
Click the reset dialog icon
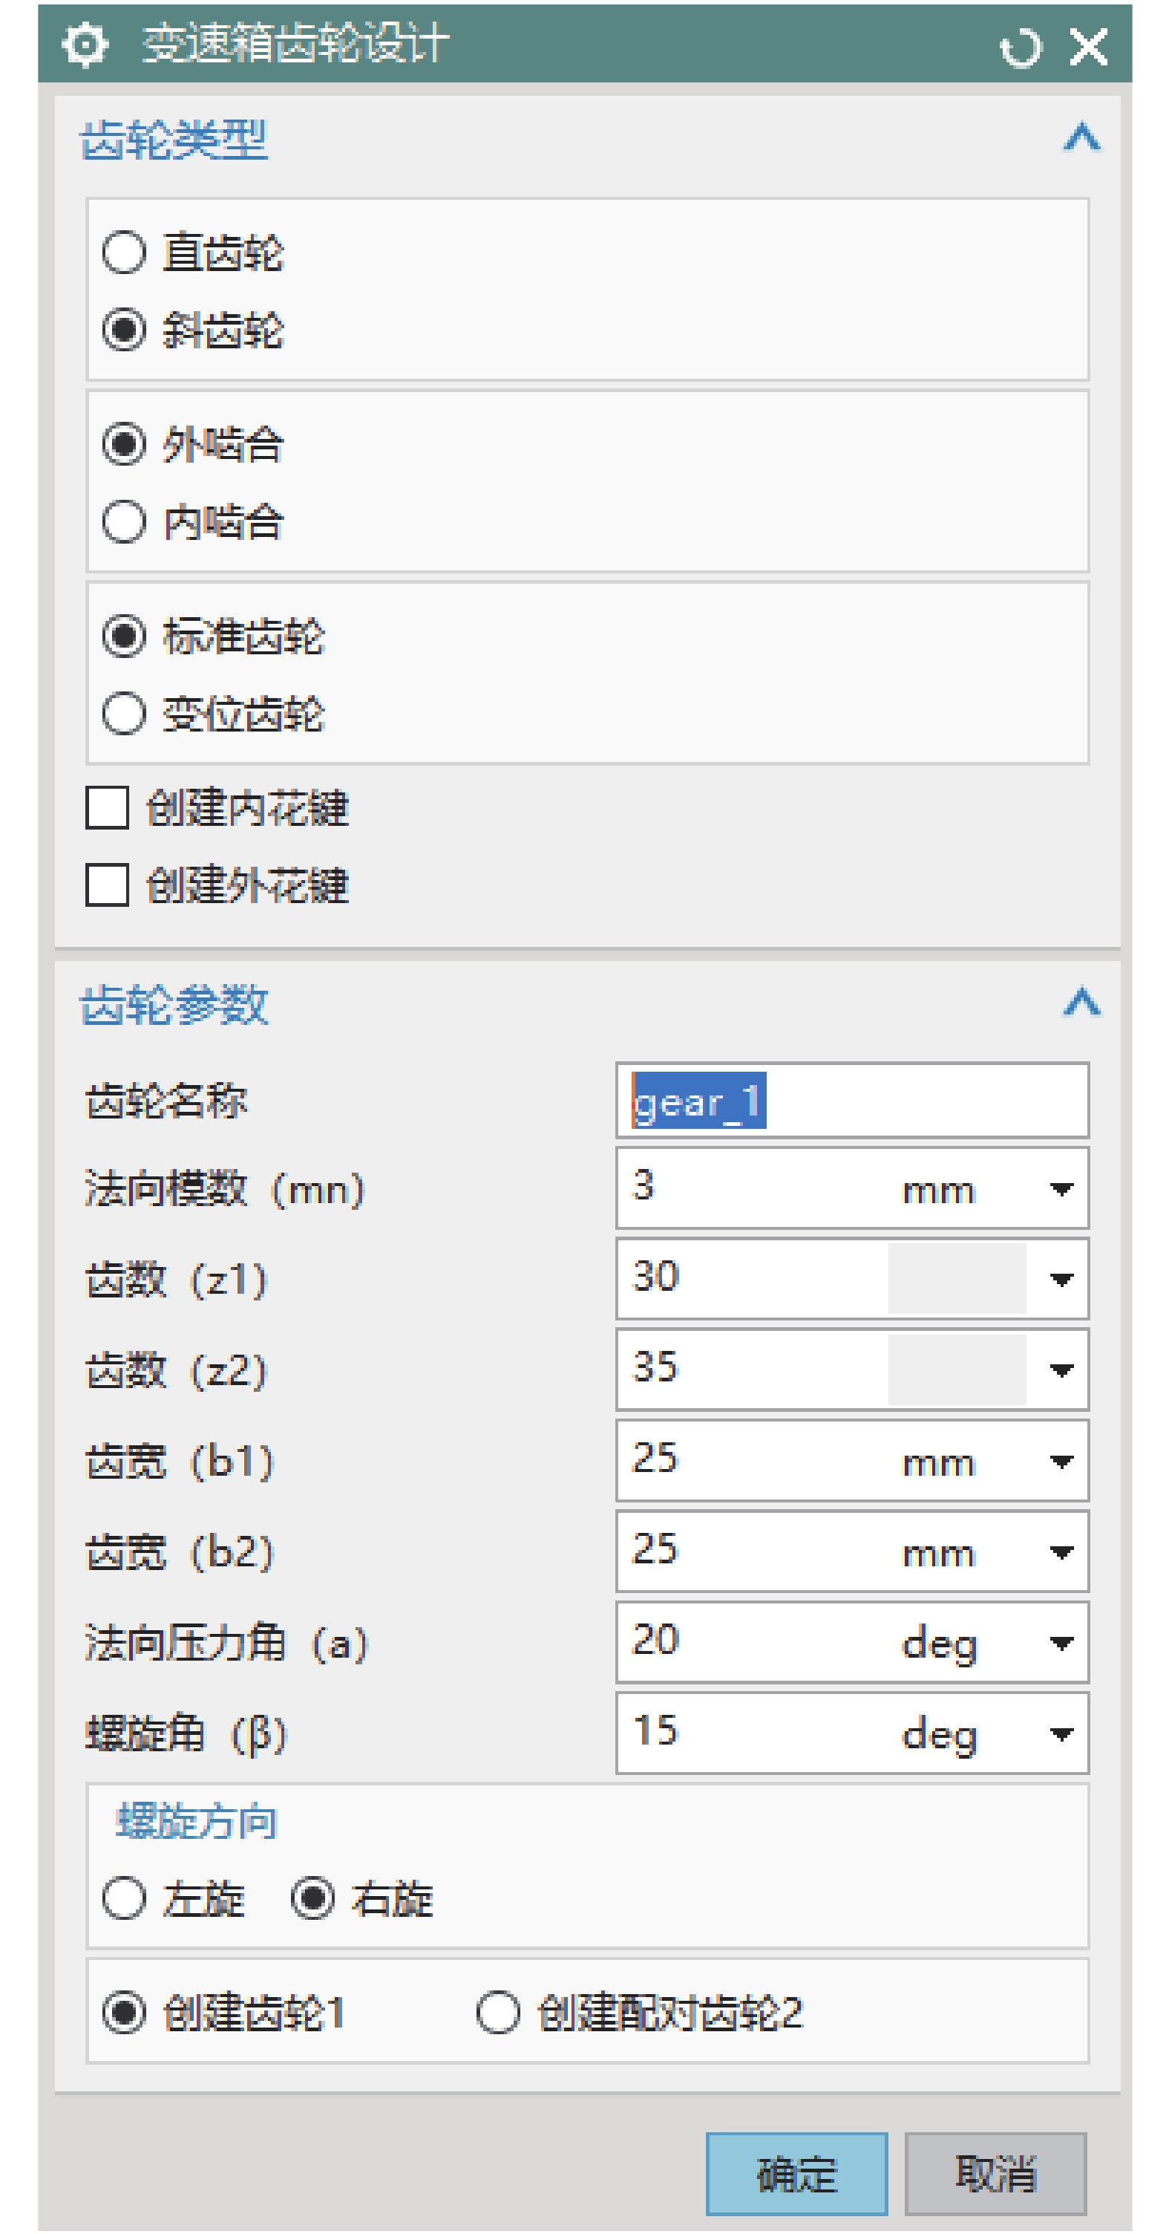pyautogui.click(x=1020, y=47)
